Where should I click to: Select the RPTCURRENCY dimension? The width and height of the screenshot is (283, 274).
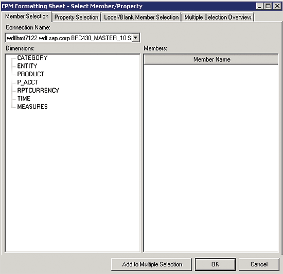click(38, 90)
